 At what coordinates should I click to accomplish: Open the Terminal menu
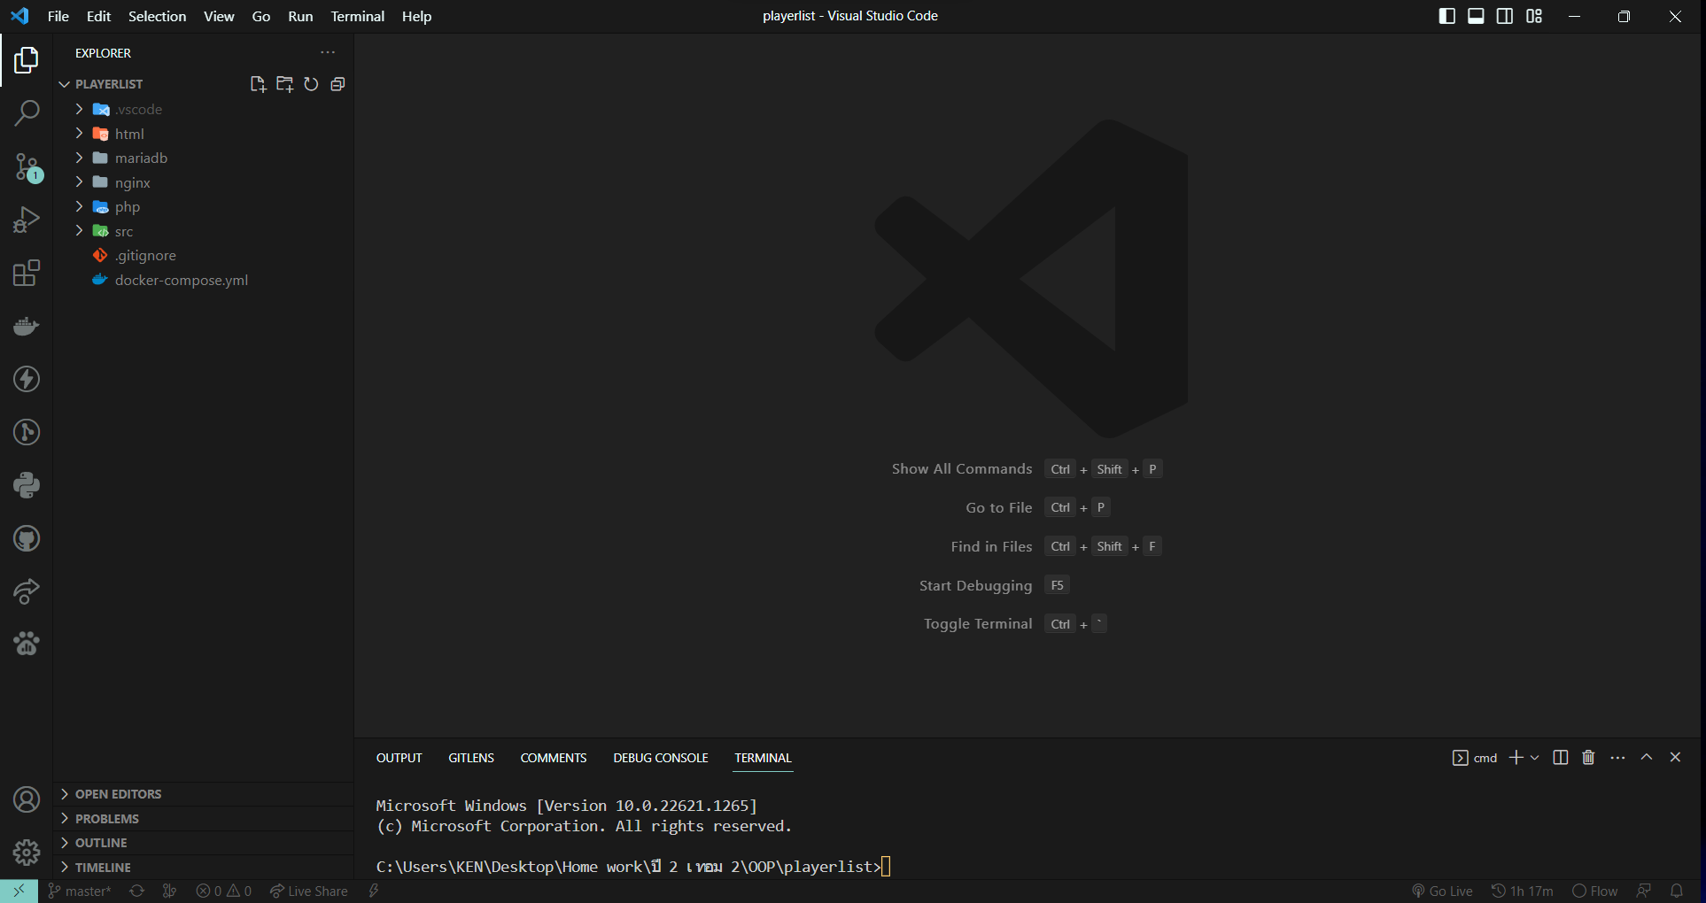tap(357, 16)
